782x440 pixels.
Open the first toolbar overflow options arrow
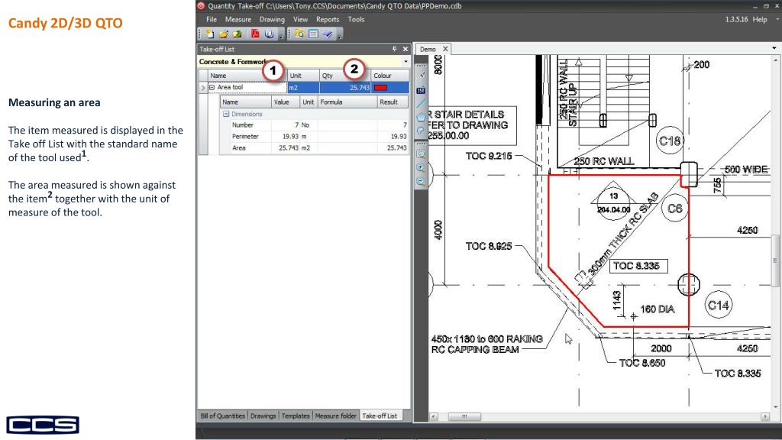click(x=281, y=35)
